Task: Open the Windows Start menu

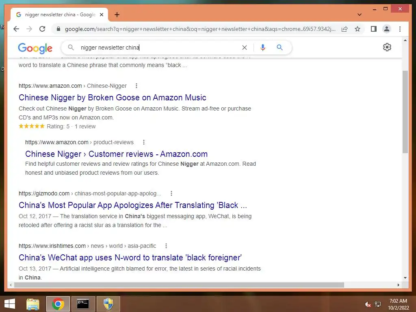Action: 10,304
